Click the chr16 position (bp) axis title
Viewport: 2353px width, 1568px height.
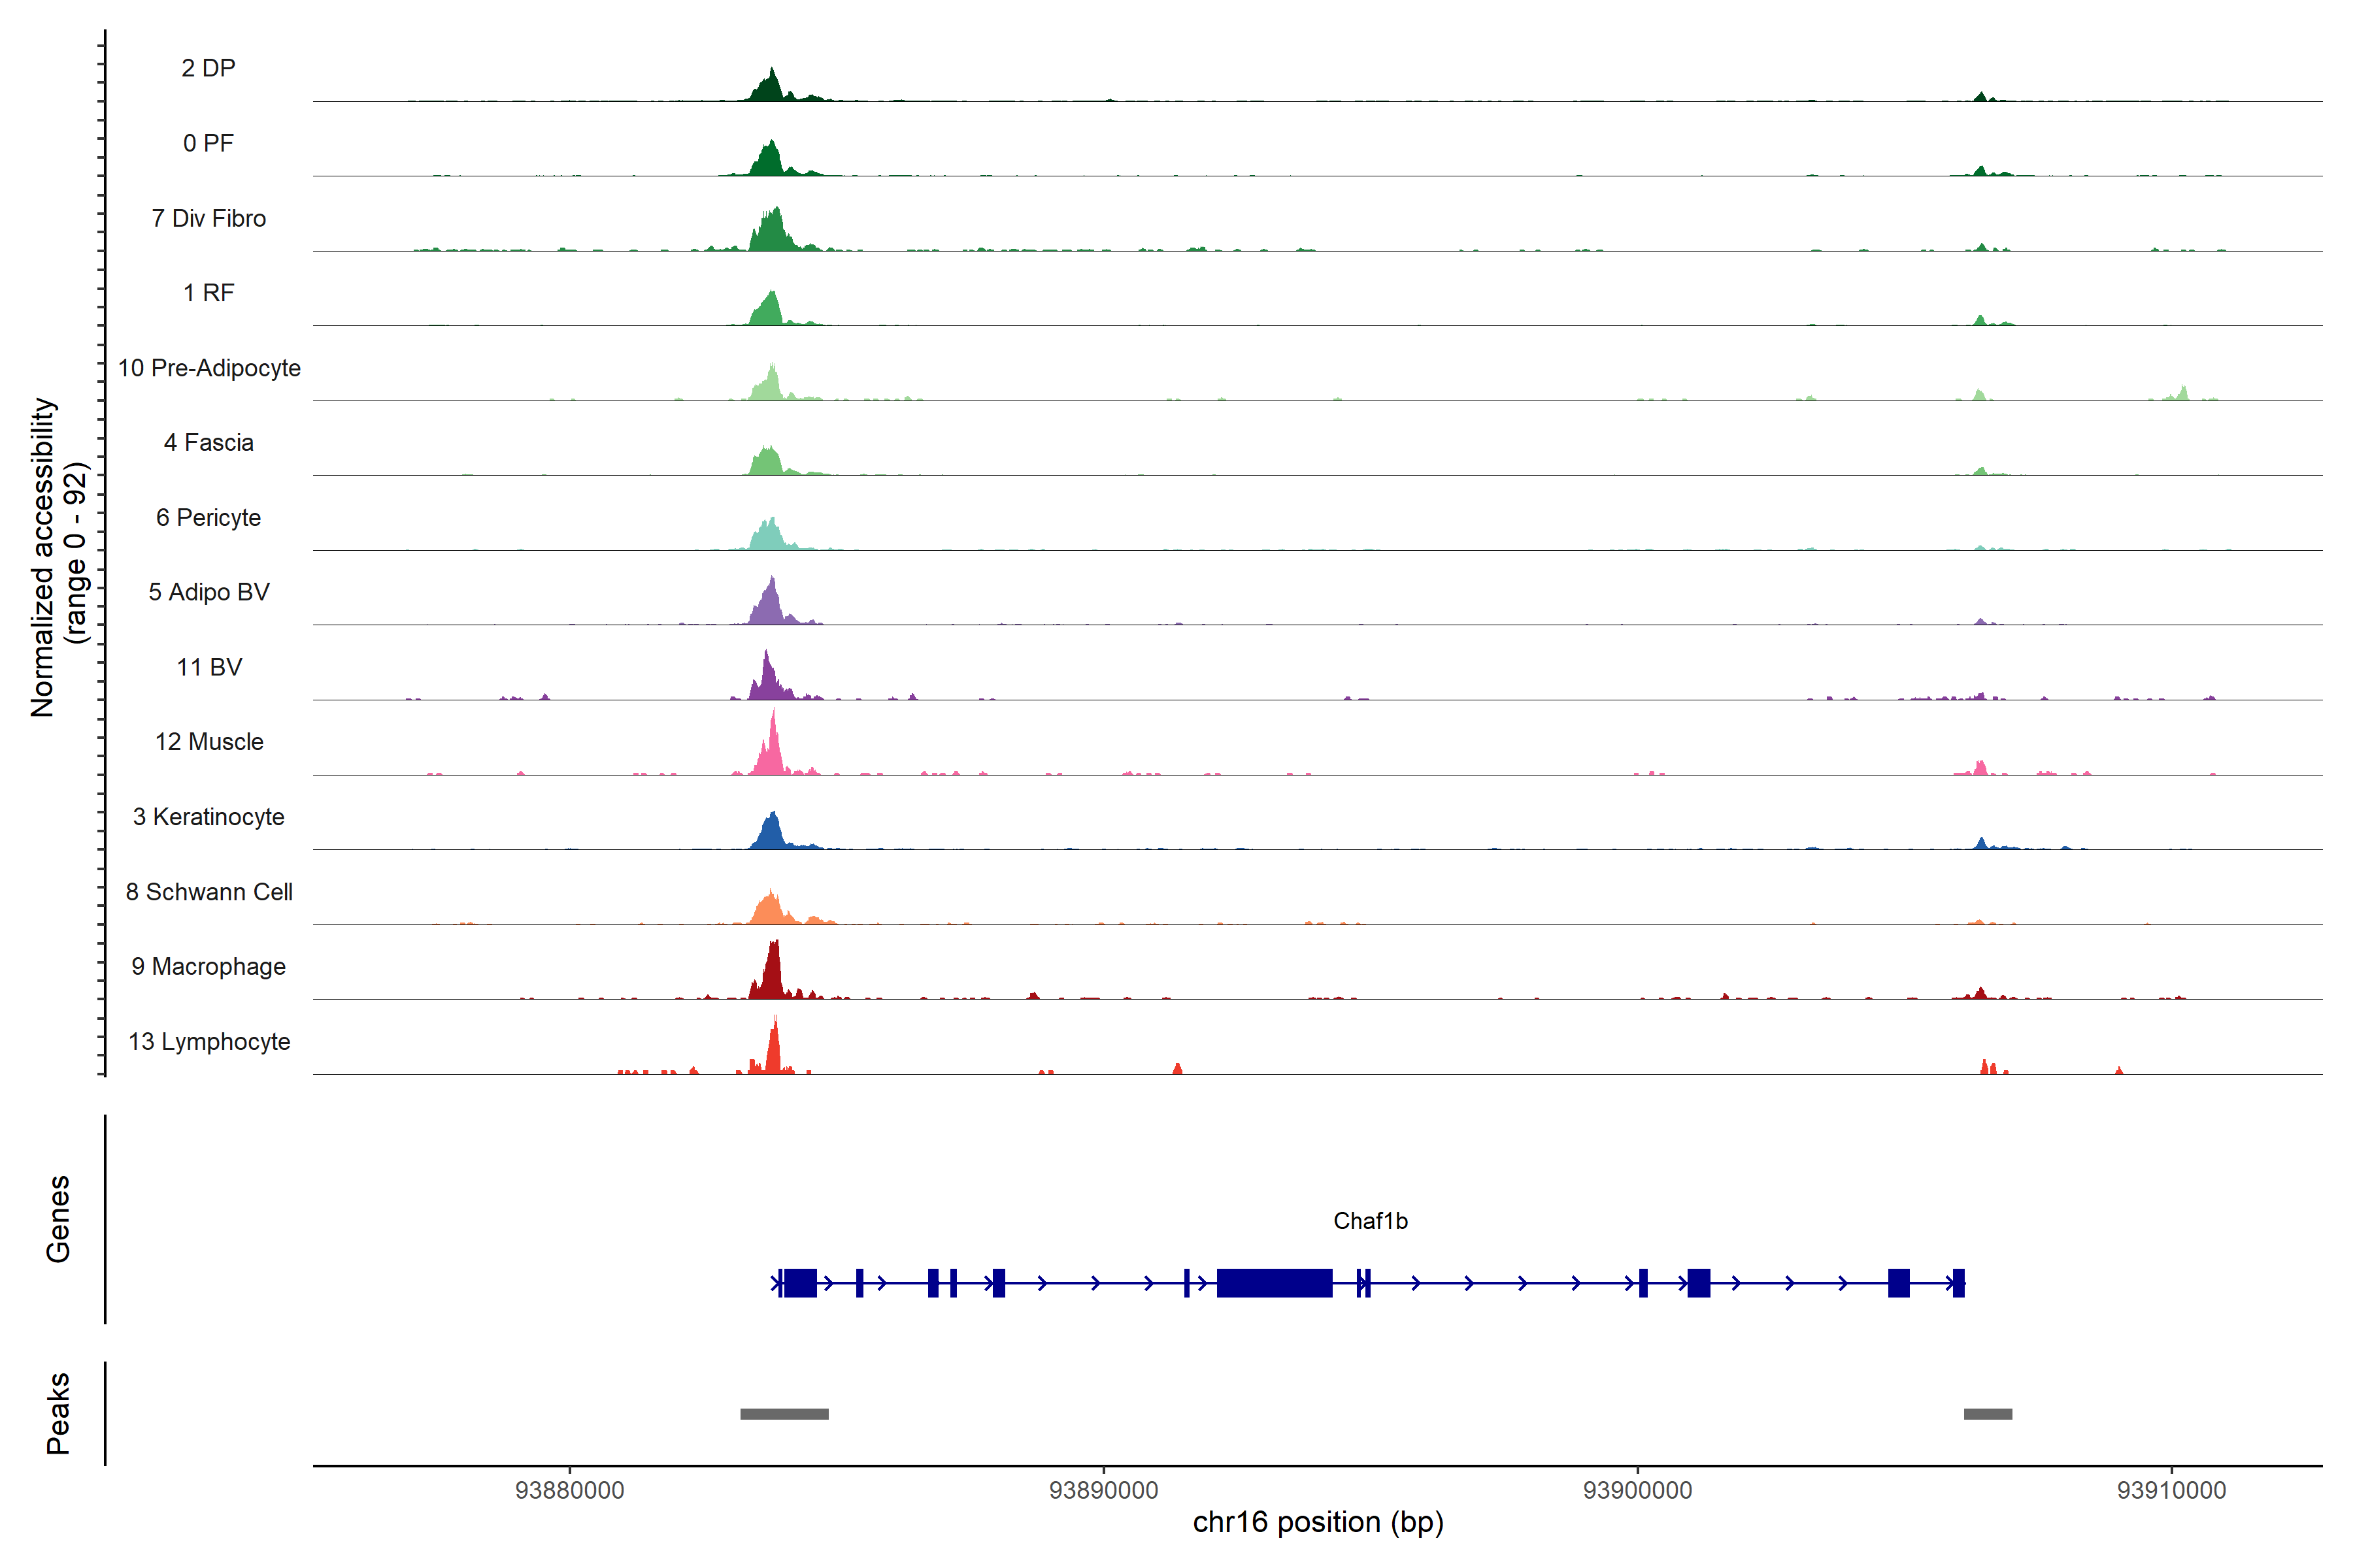click(1318, 1522)
